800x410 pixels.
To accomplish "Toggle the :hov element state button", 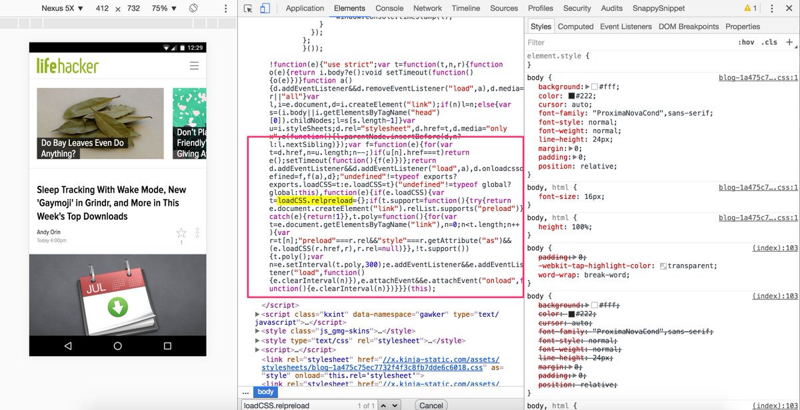I will tap(745, 42).
